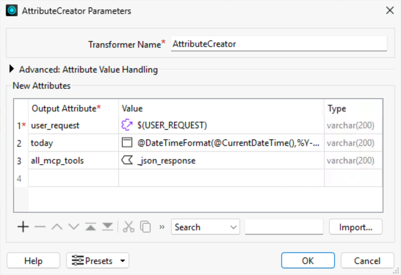Select the all_mcp_tools output attribute cell
This screenshot has height=275, width=401.
click(73, 161)
